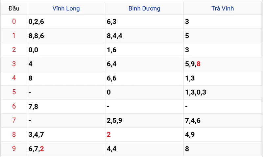
Task: Select Trà Vinh cell with 5,9,8
Action: point(193,64)
